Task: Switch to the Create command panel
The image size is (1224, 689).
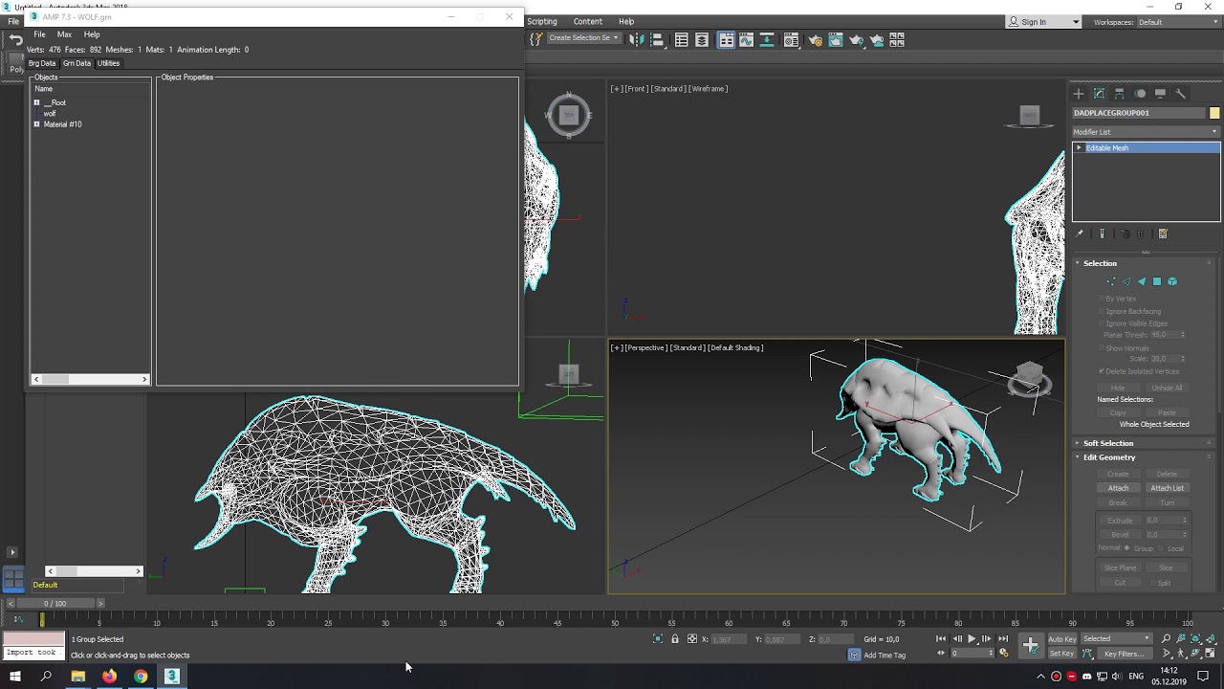Action: pos(1079,94)
